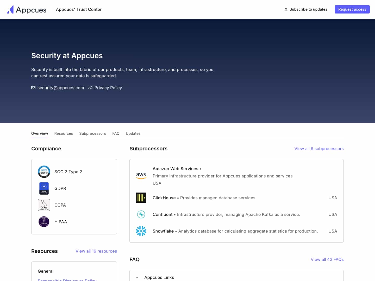Click the CCPA Compliant badge
The width and height of the screenshot is (375, 281).
44,205
